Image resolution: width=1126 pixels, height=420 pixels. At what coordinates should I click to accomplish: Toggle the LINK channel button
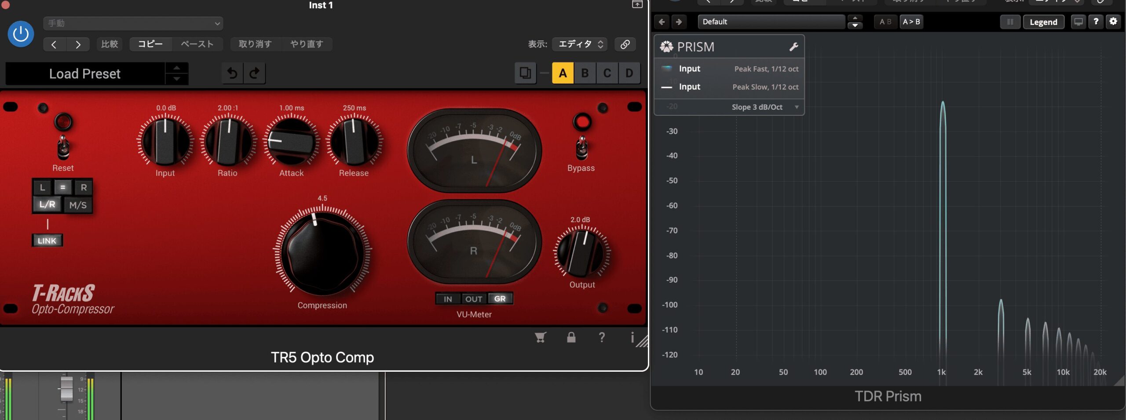pos(47,241)
